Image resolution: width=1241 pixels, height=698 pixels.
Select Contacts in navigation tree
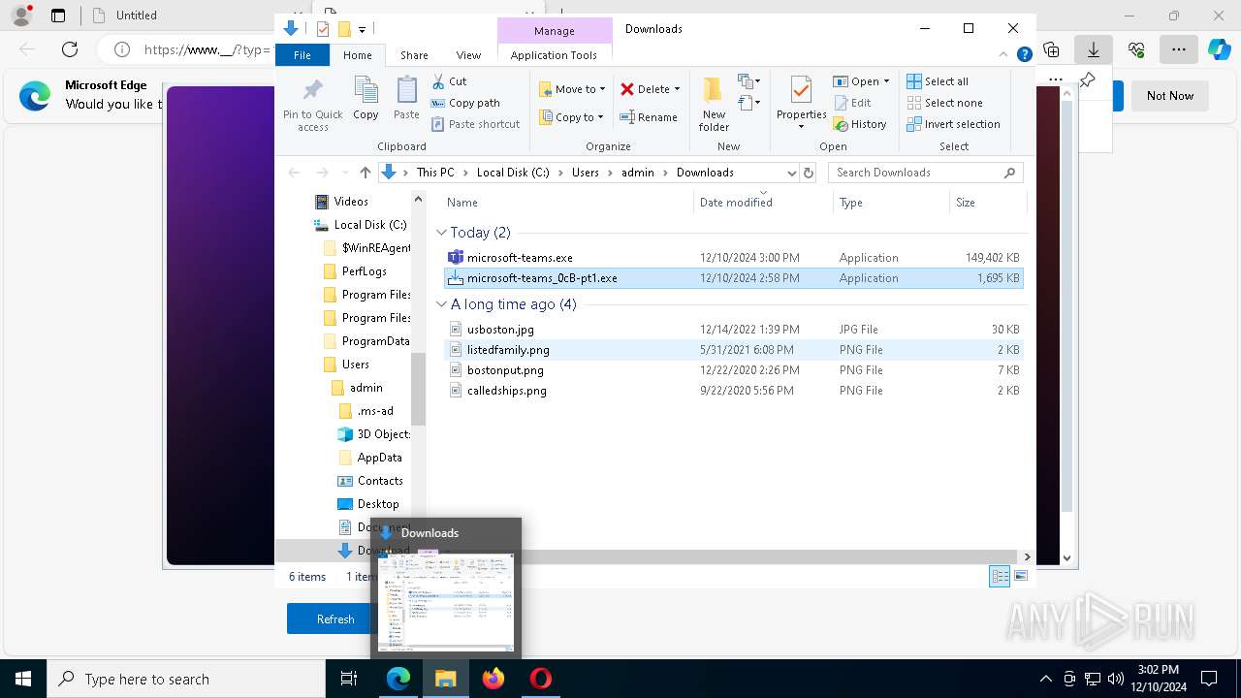coord(369,481)
